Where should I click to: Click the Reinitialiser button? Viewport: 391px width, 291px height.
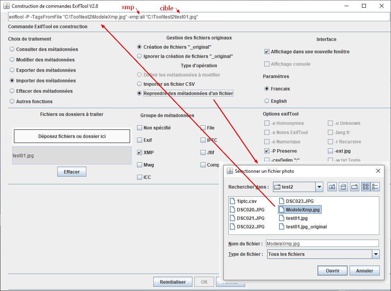point(173,282)
